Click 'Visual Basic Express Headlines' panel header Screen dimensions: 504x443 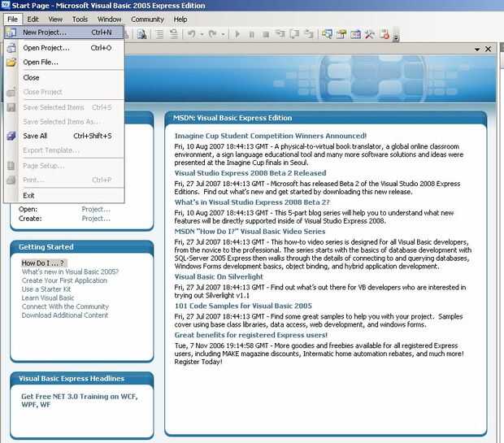pyautogui.click(x=81, y=379)
